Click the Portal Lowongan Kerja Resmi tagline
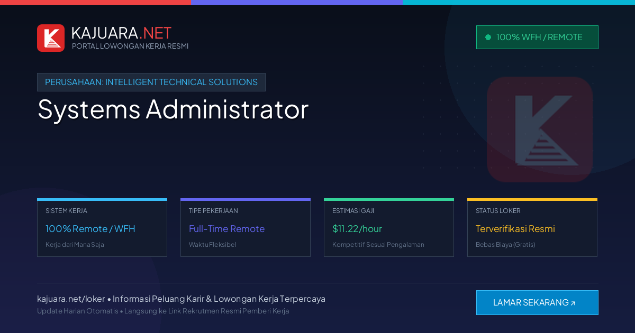635x333 pixels. coord(130,46)
